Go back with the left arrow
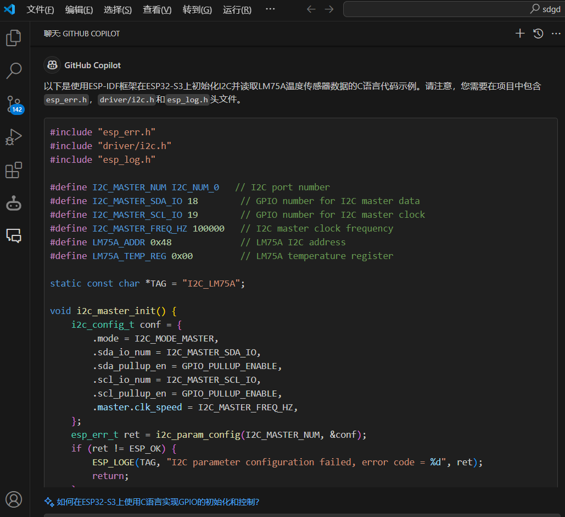The image size is (565, 517). coord(311,9)
